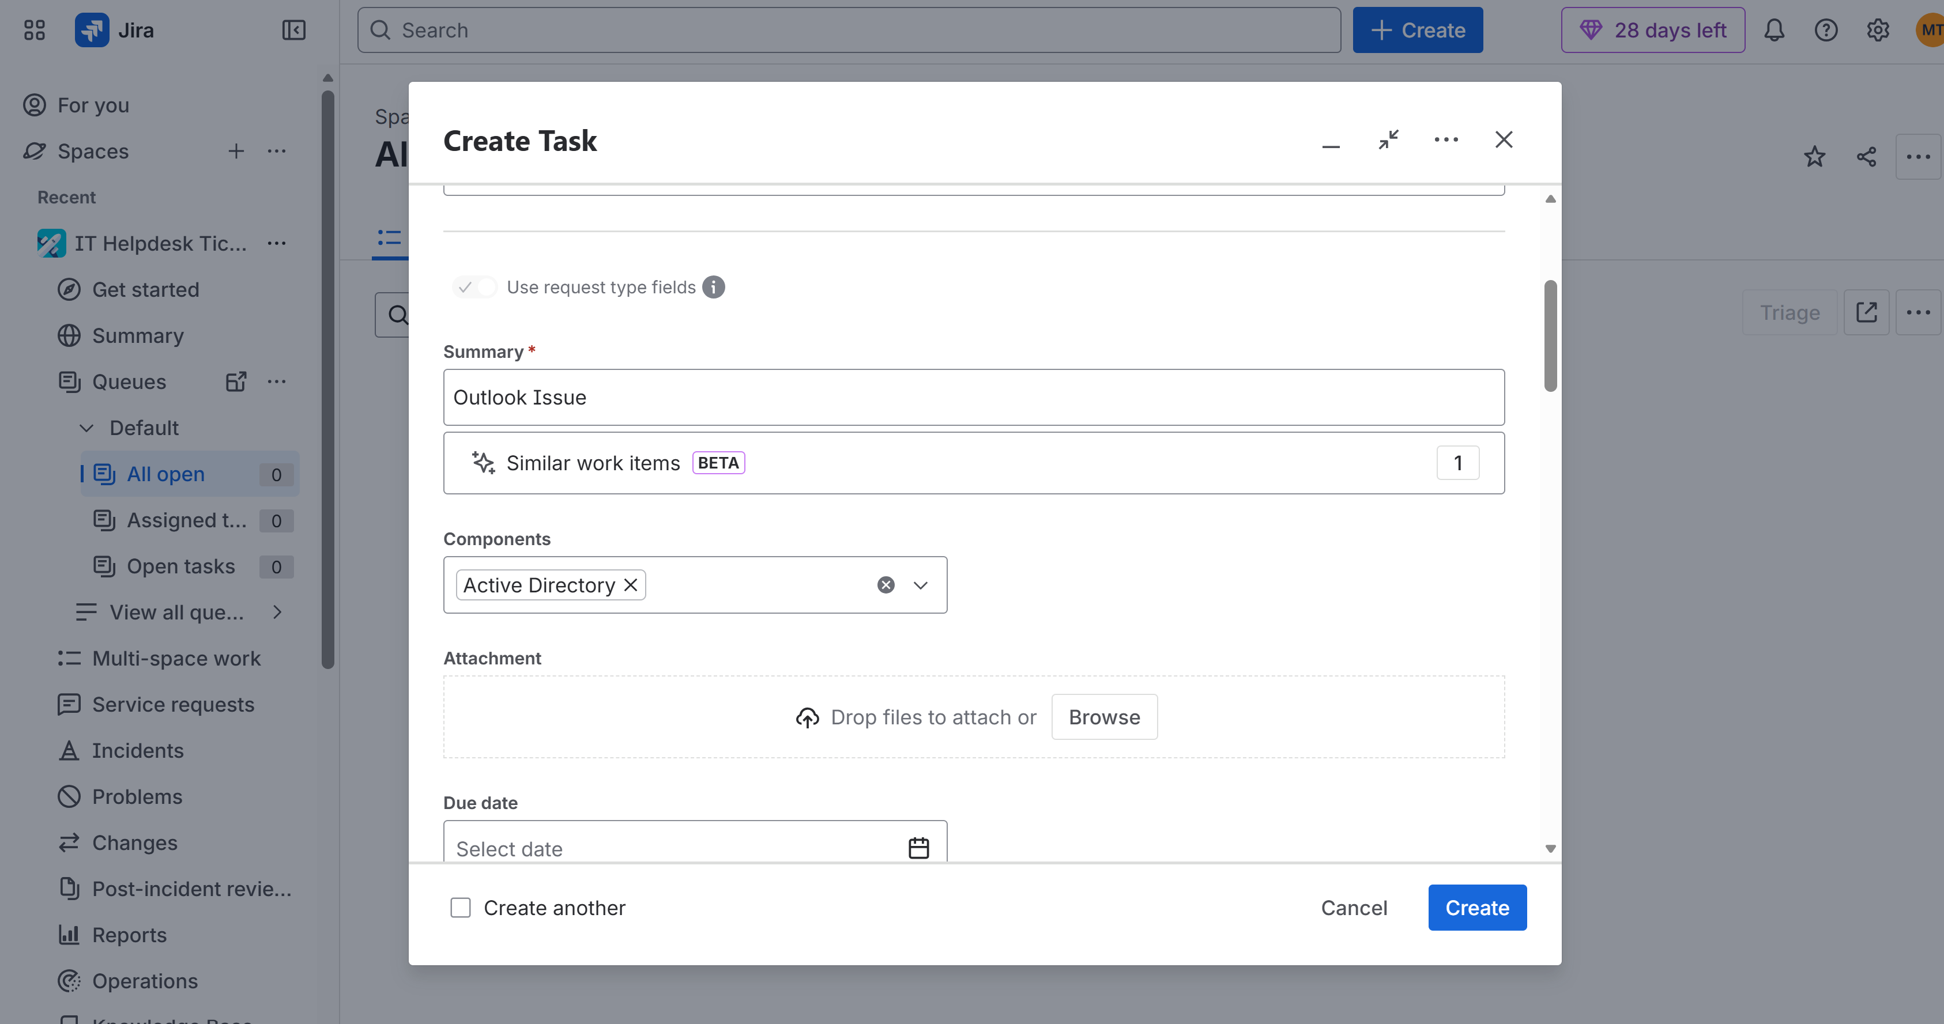This screenshot has width=1944, height=1024.
Task: Click the notifications bell icon
Action: [x=1774, y=30]
